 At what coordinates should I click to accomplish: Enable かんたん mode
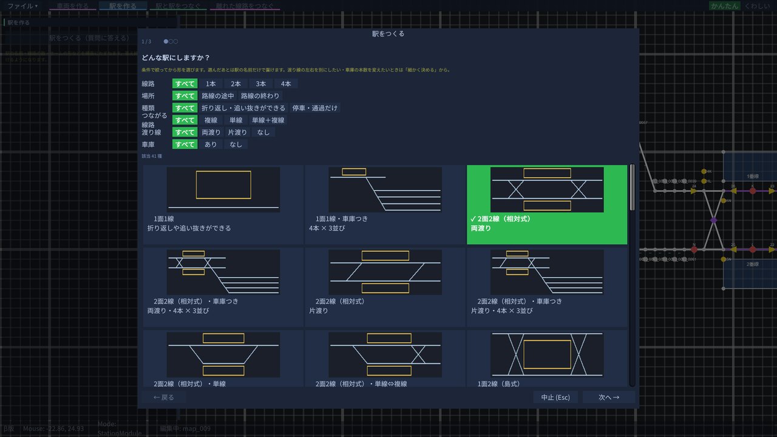pyautogui.click(x=725, y=5)
